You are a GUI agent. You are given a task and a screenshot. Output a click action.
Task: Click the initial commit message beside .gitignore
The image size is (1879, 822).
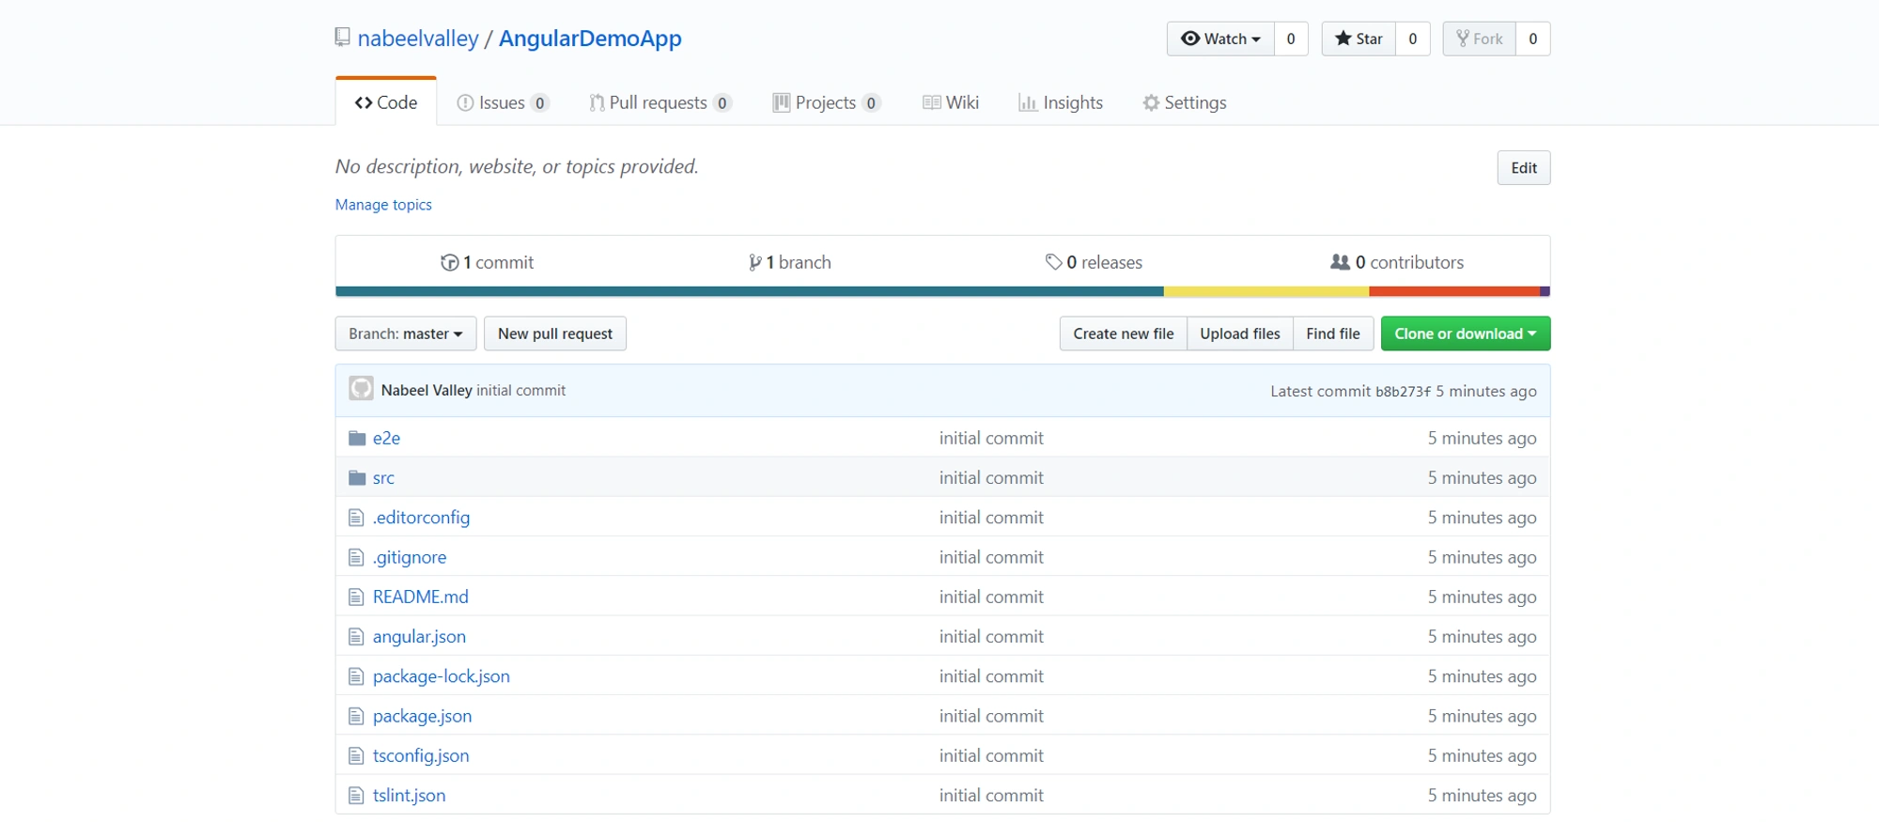coord(991,557)
